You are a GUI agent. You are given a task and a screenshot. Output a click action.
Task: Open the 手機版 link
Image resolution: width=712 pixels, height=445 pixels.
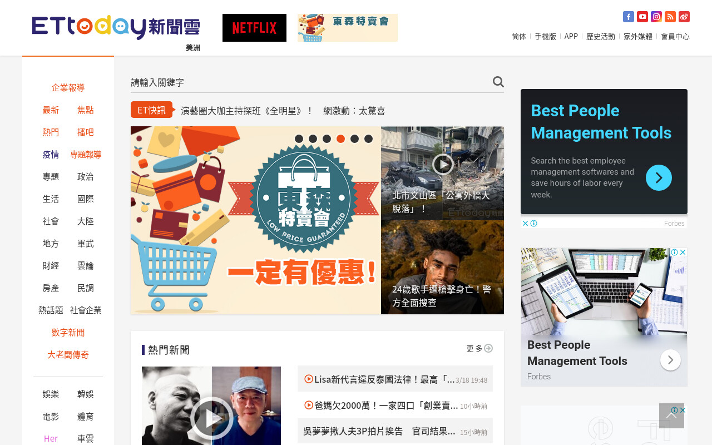point(545,36)
